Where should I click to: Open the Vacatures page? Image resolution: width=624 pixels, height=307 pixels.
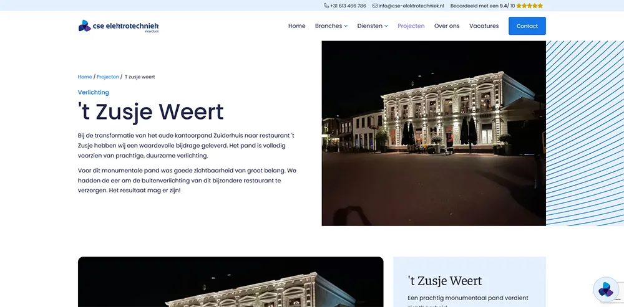pyautogui.click(x=484, y=26)
